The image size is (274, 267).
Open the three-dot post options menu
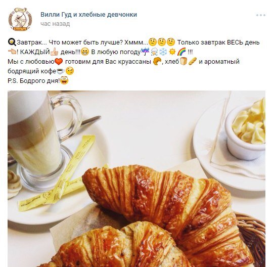(x=261, y=15)
